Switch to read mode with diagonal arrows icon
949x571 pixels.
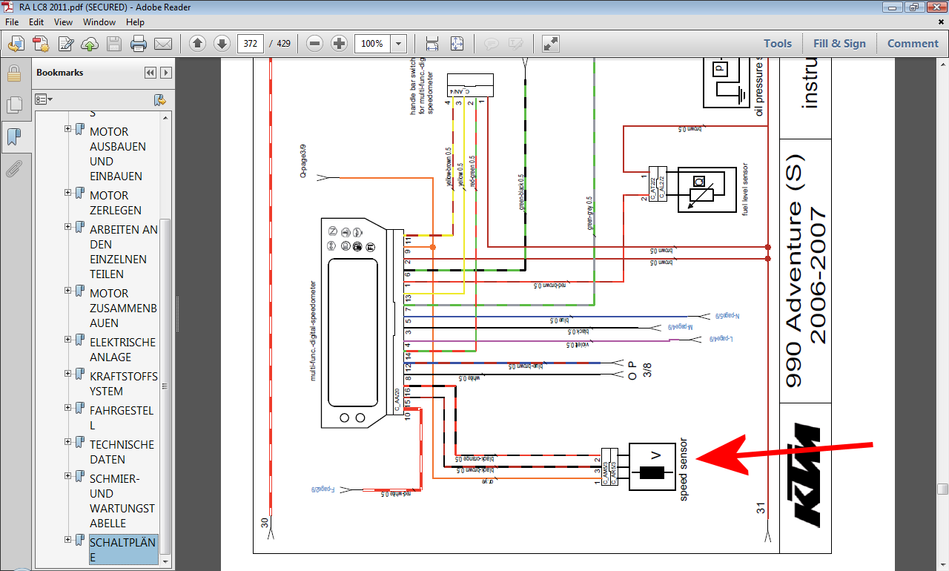point(550,44)
